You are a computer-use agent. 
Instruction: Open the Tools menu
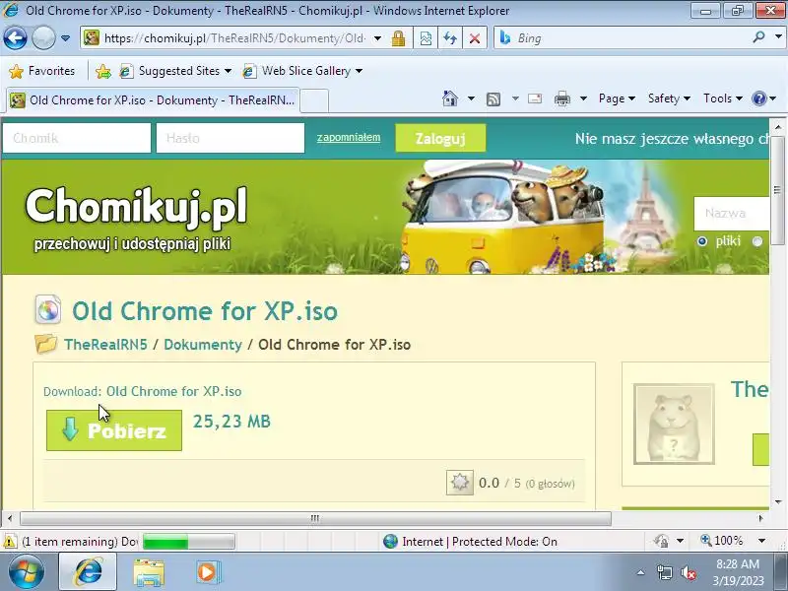pyautogui.click(x=723, y=98)
